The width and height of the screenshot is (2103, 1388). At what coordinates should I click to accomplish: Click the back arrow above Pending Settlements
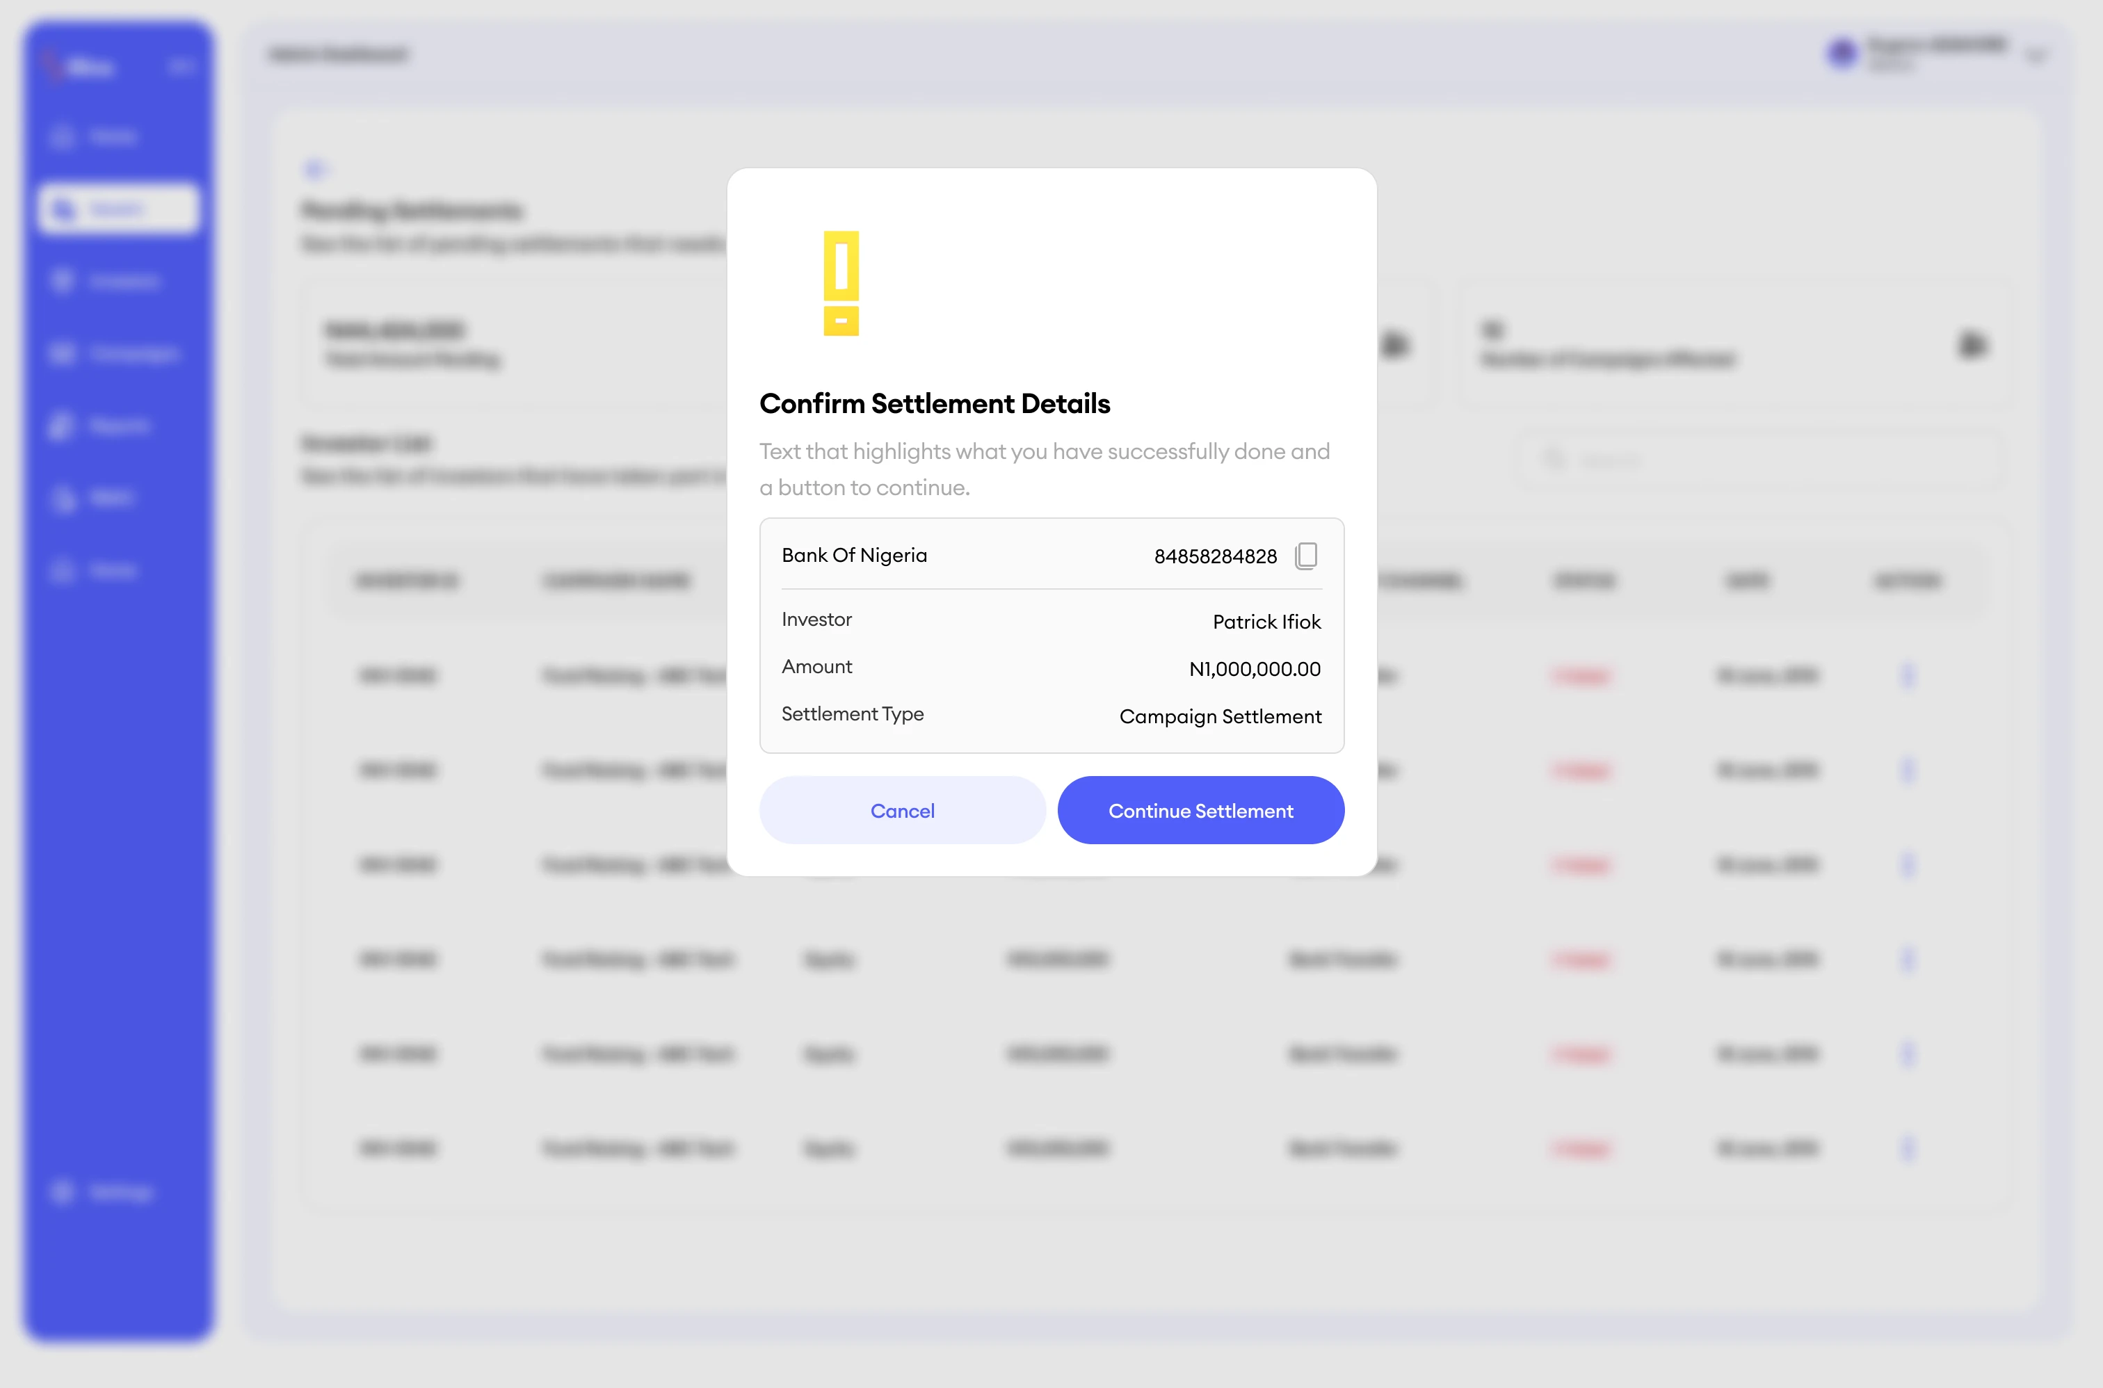[x=314, y=168]
